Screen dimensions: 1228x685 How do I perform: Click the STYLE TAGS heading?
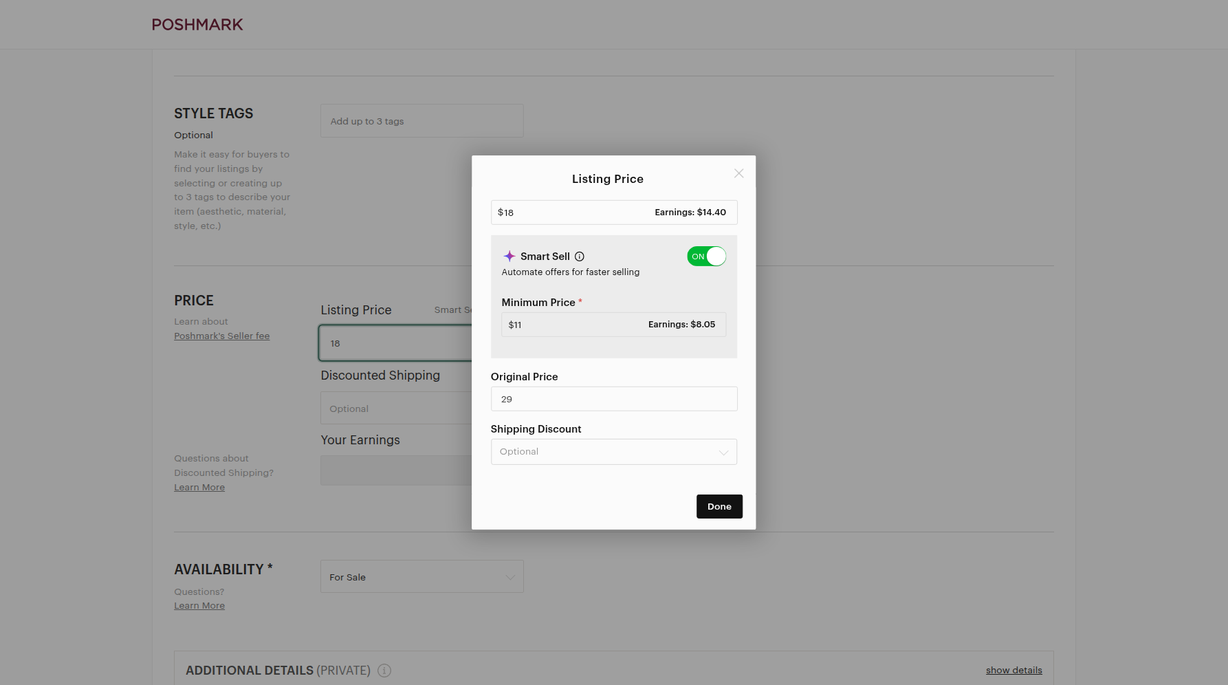point(214,113)
